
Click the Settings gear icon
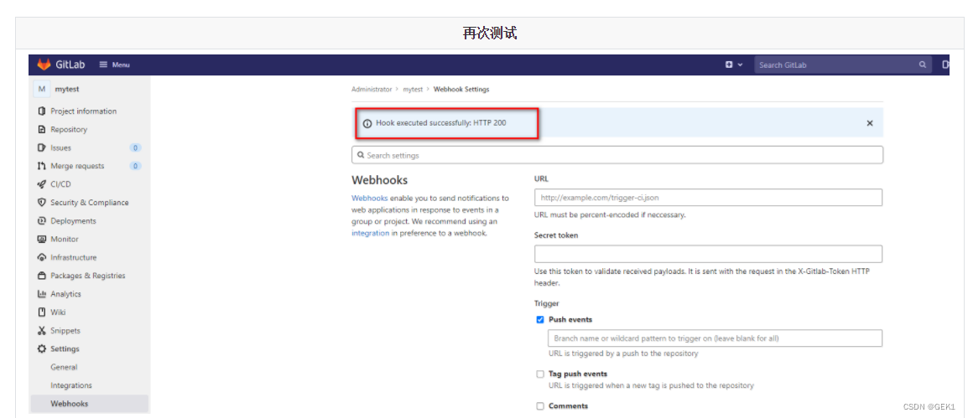(42, 349)
